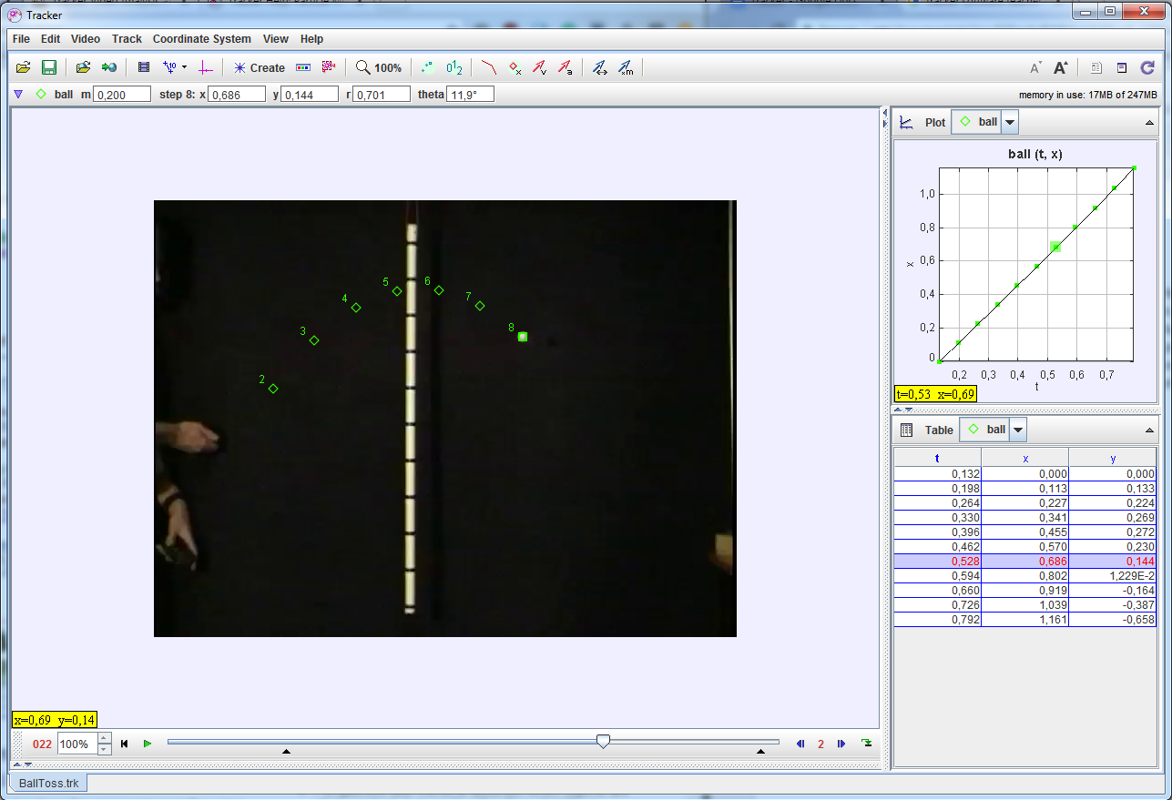Open the Track menu
1172x800 pixels.
[x=127, y=39]
